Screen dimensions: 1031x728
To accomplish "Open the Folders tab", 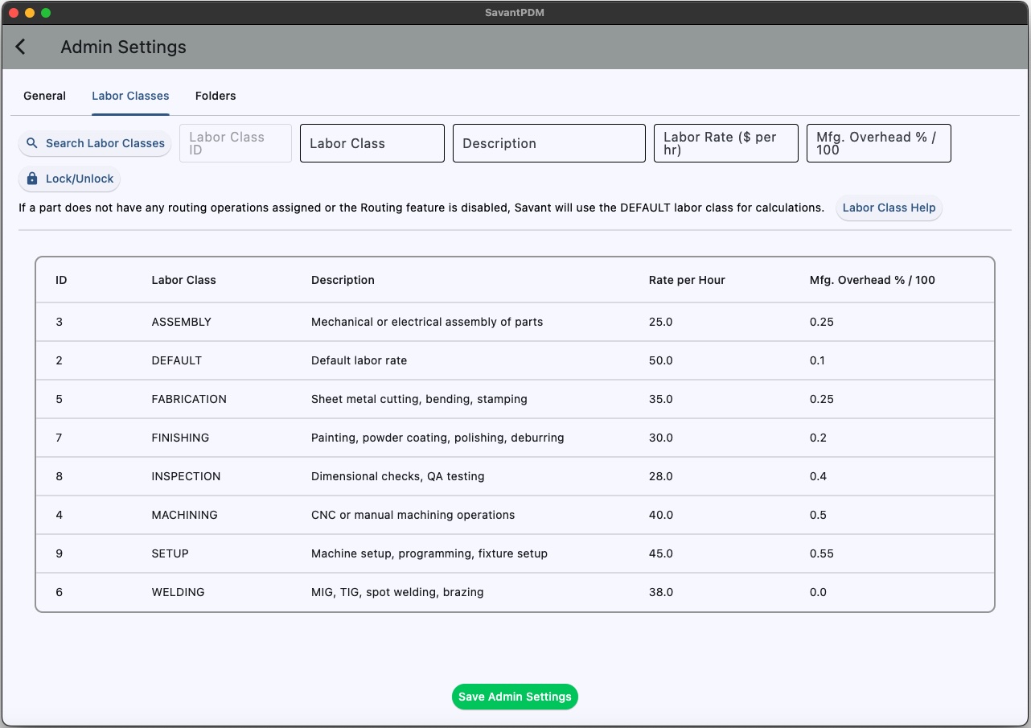I will coord(216,96).
